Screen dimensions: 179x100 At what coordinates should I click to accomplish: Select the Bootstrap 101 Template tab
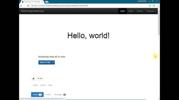(32, 2)
